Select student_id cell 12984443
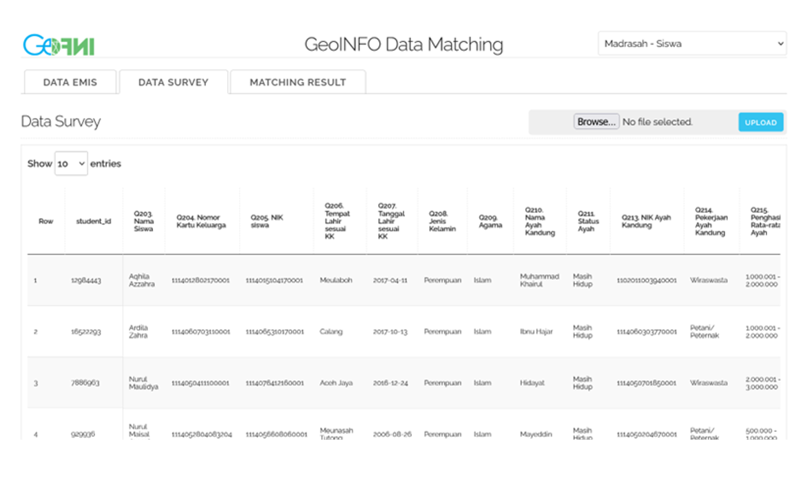Image resolution: width=803 pixels, height=481 pixels. click(86, 280)
